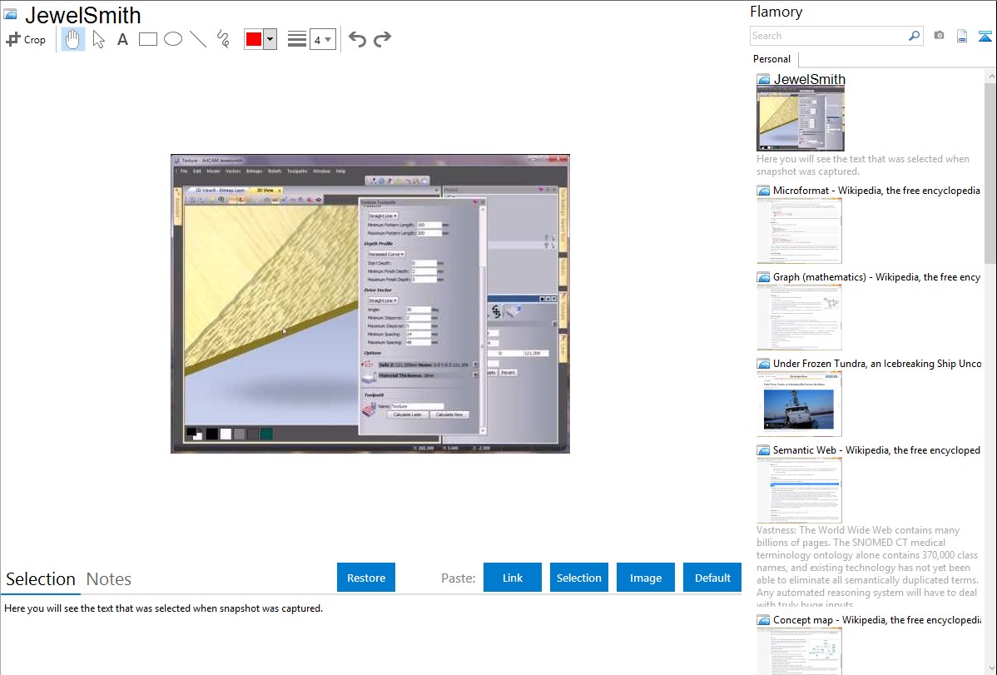Click the Paste Link button
Image resolution: width=997 pixels, height=675 pixels.
pyautogui.click(x=513, y=578)
